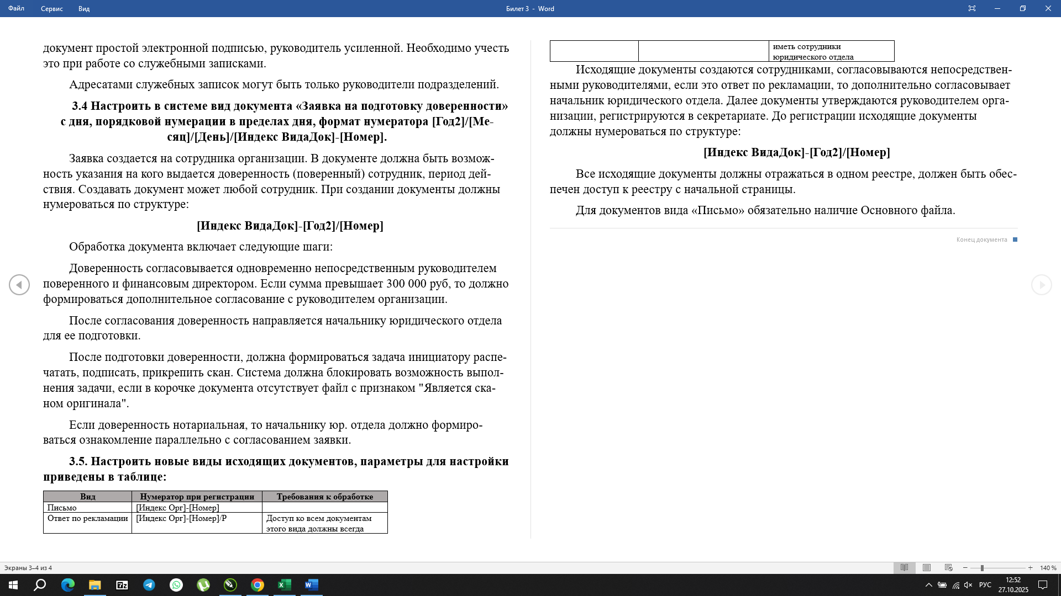
Task: Open the notification center icon
Action: 1043,585
